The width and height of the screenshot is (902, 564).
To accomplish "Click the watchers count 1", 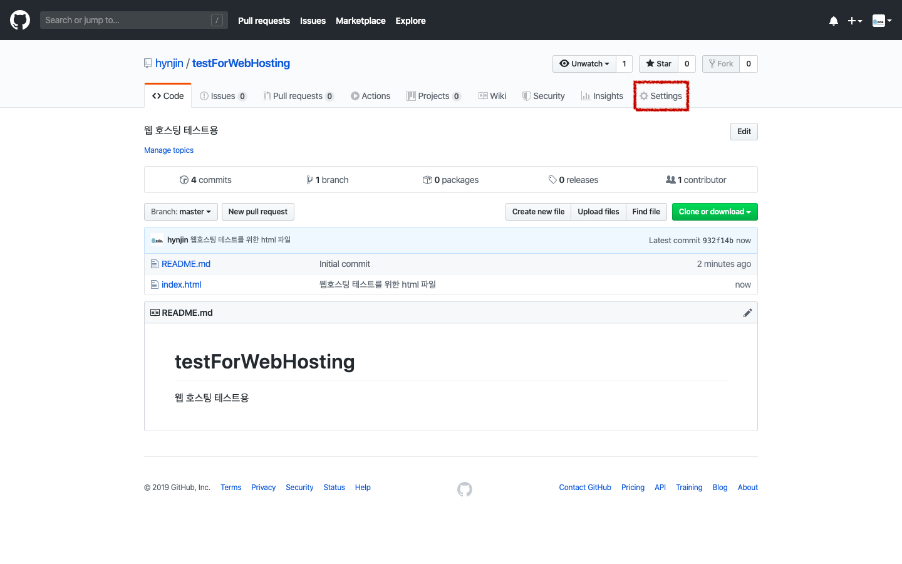I will click(624, 64).
